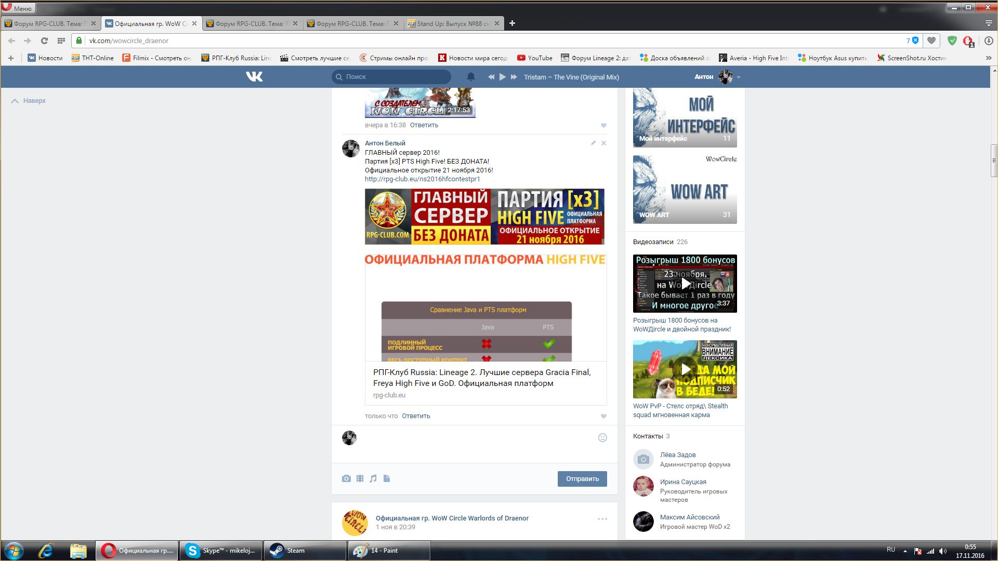Attach a document to the comment
Viewport: 998px width, 561px height.
pos(387,478)
